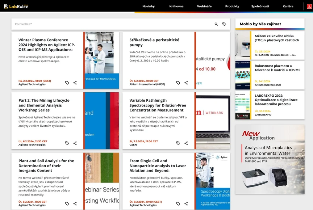Click 'Čt, 8.2.2024, 11:00 CET' date
The width and height of the screenshot is (313, 210).
click(33, 202)
